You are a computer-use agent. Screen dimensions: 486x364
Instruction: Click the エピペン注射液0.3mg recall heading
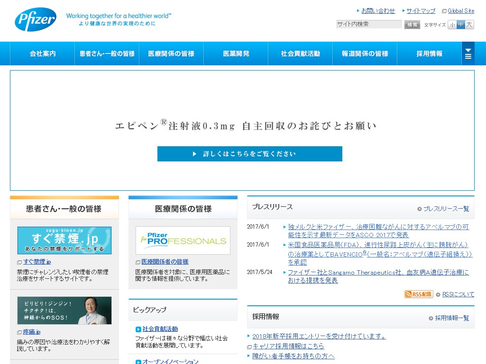coord(246,125)
